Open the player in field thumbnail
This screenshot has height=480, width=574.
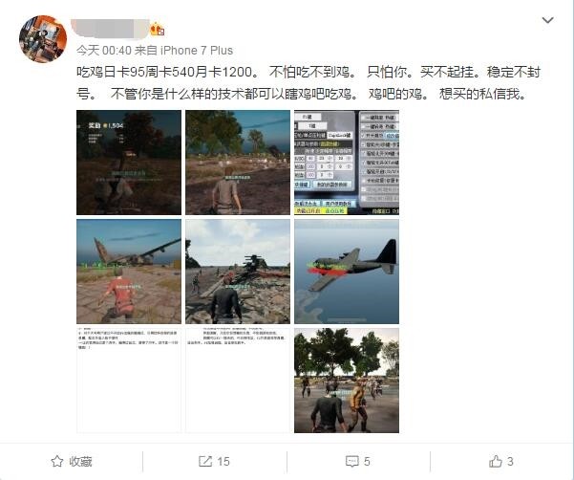(x=238, y=163)
